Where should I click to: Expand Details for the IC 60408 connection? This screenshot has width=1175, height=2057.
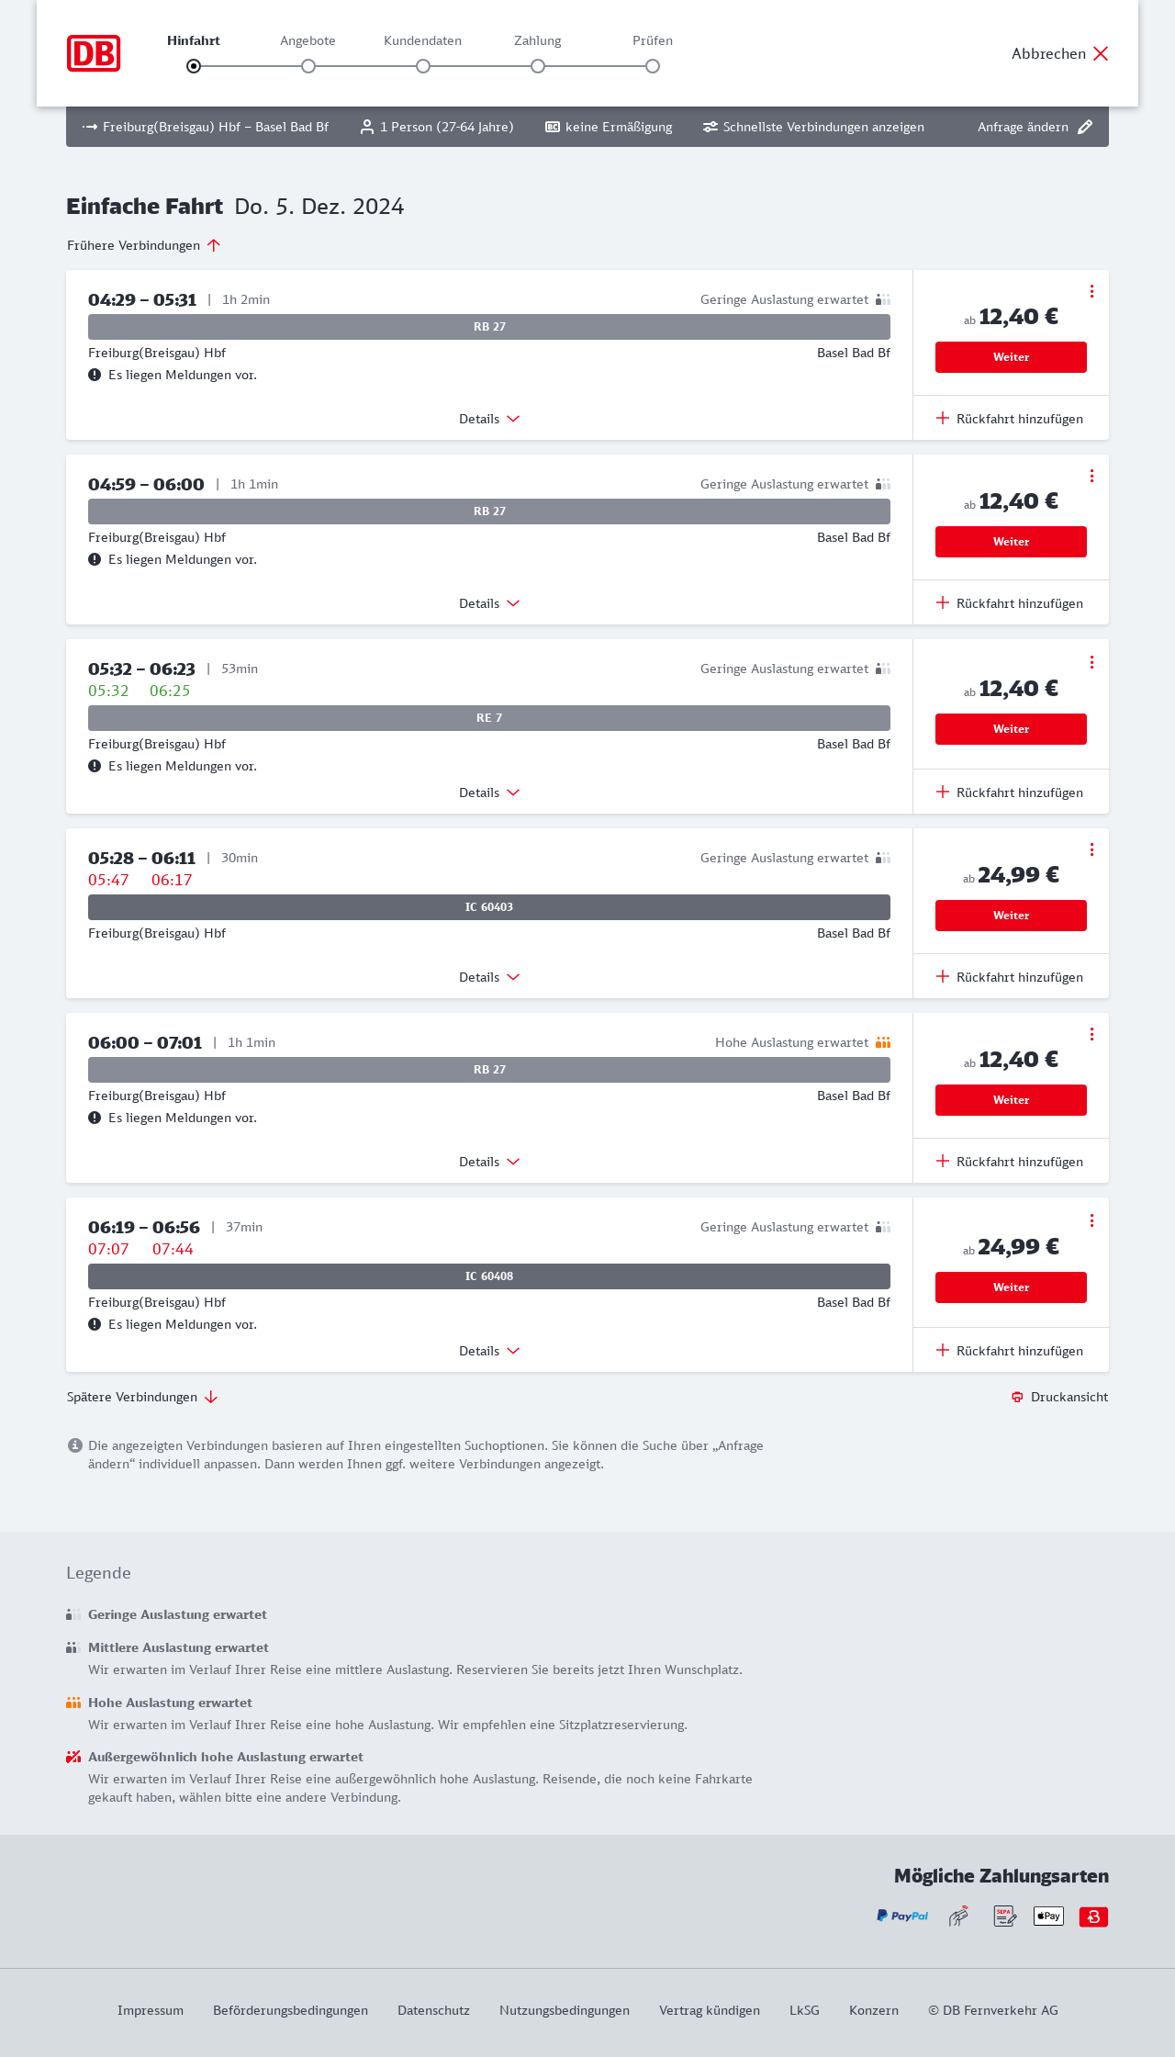489,1351
